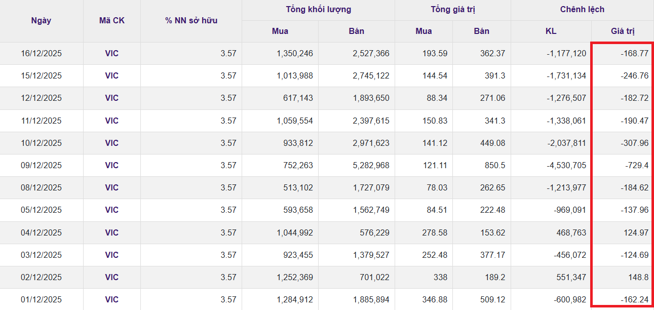Click the Ngày column header
Image resolution: width=654 pixels, height=310 pixels.
click(41, 21)
